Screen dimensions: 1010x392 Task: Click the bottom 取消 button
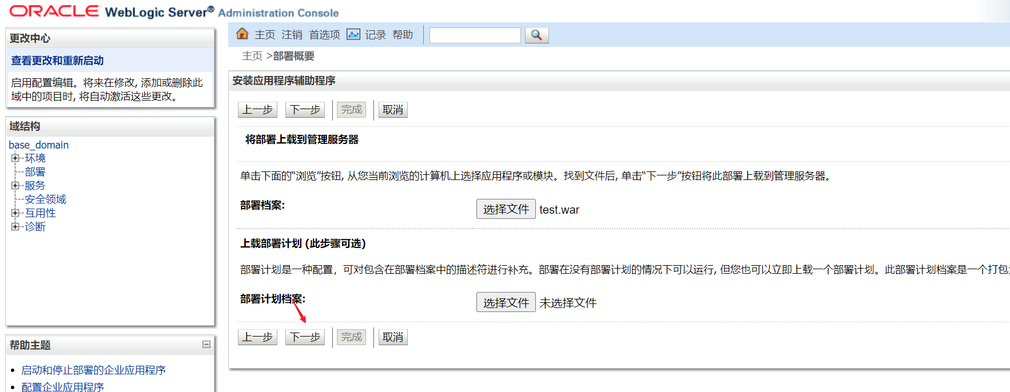393,337
